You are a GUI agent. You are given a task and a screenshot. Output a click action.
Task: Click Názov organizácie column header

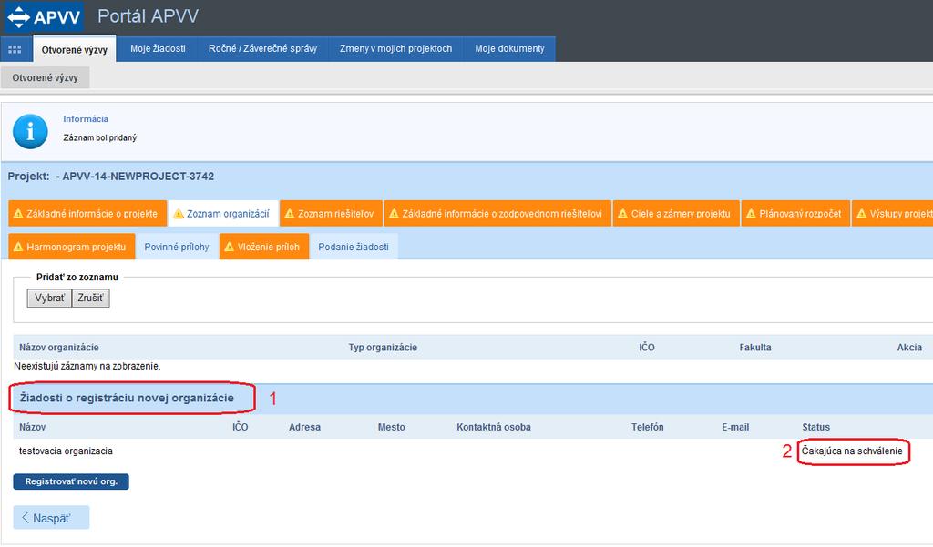(59, 348)
